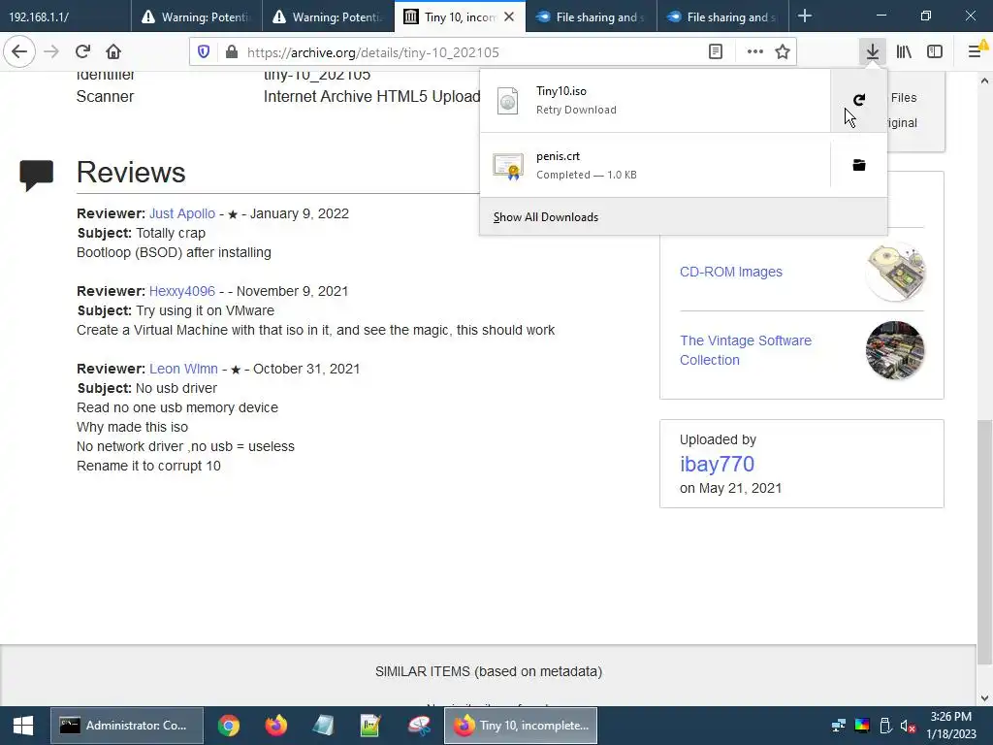
Task: Open the Windows Start menu
Action: coord(23,726)
